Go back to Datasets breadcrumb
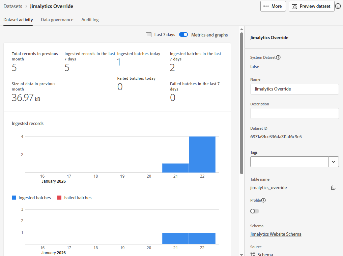The width and height of the screenshot is (343, 256). click(13, 6)
